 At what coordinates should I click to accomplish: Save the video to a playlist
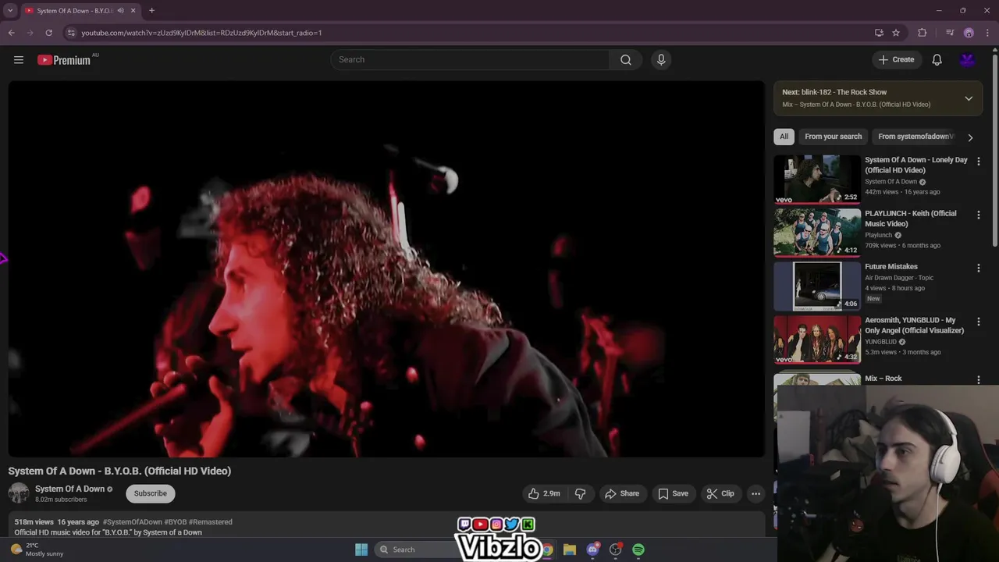[673, 493]
